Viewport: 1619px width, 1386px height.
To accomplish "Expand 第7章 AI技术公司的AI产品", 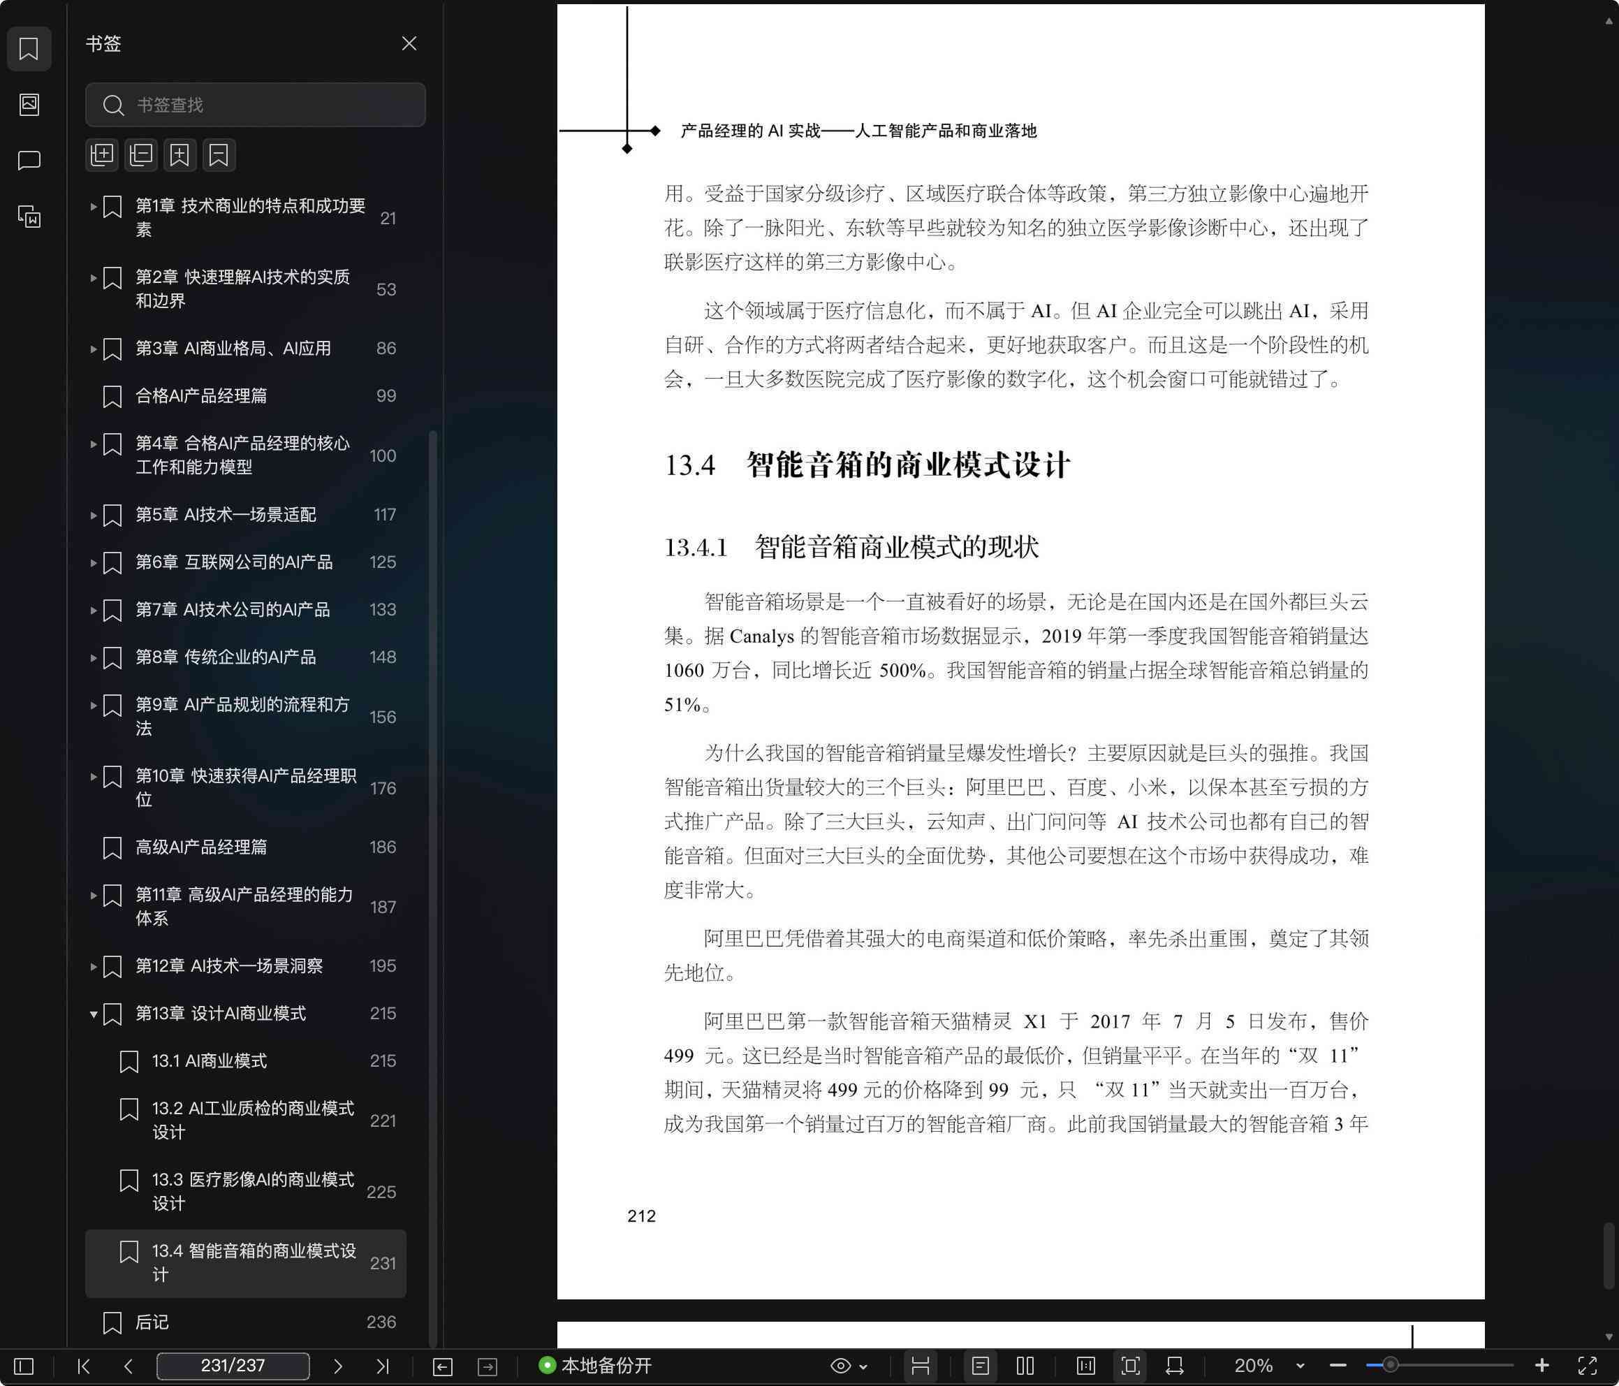I will (x=93, y=610).
